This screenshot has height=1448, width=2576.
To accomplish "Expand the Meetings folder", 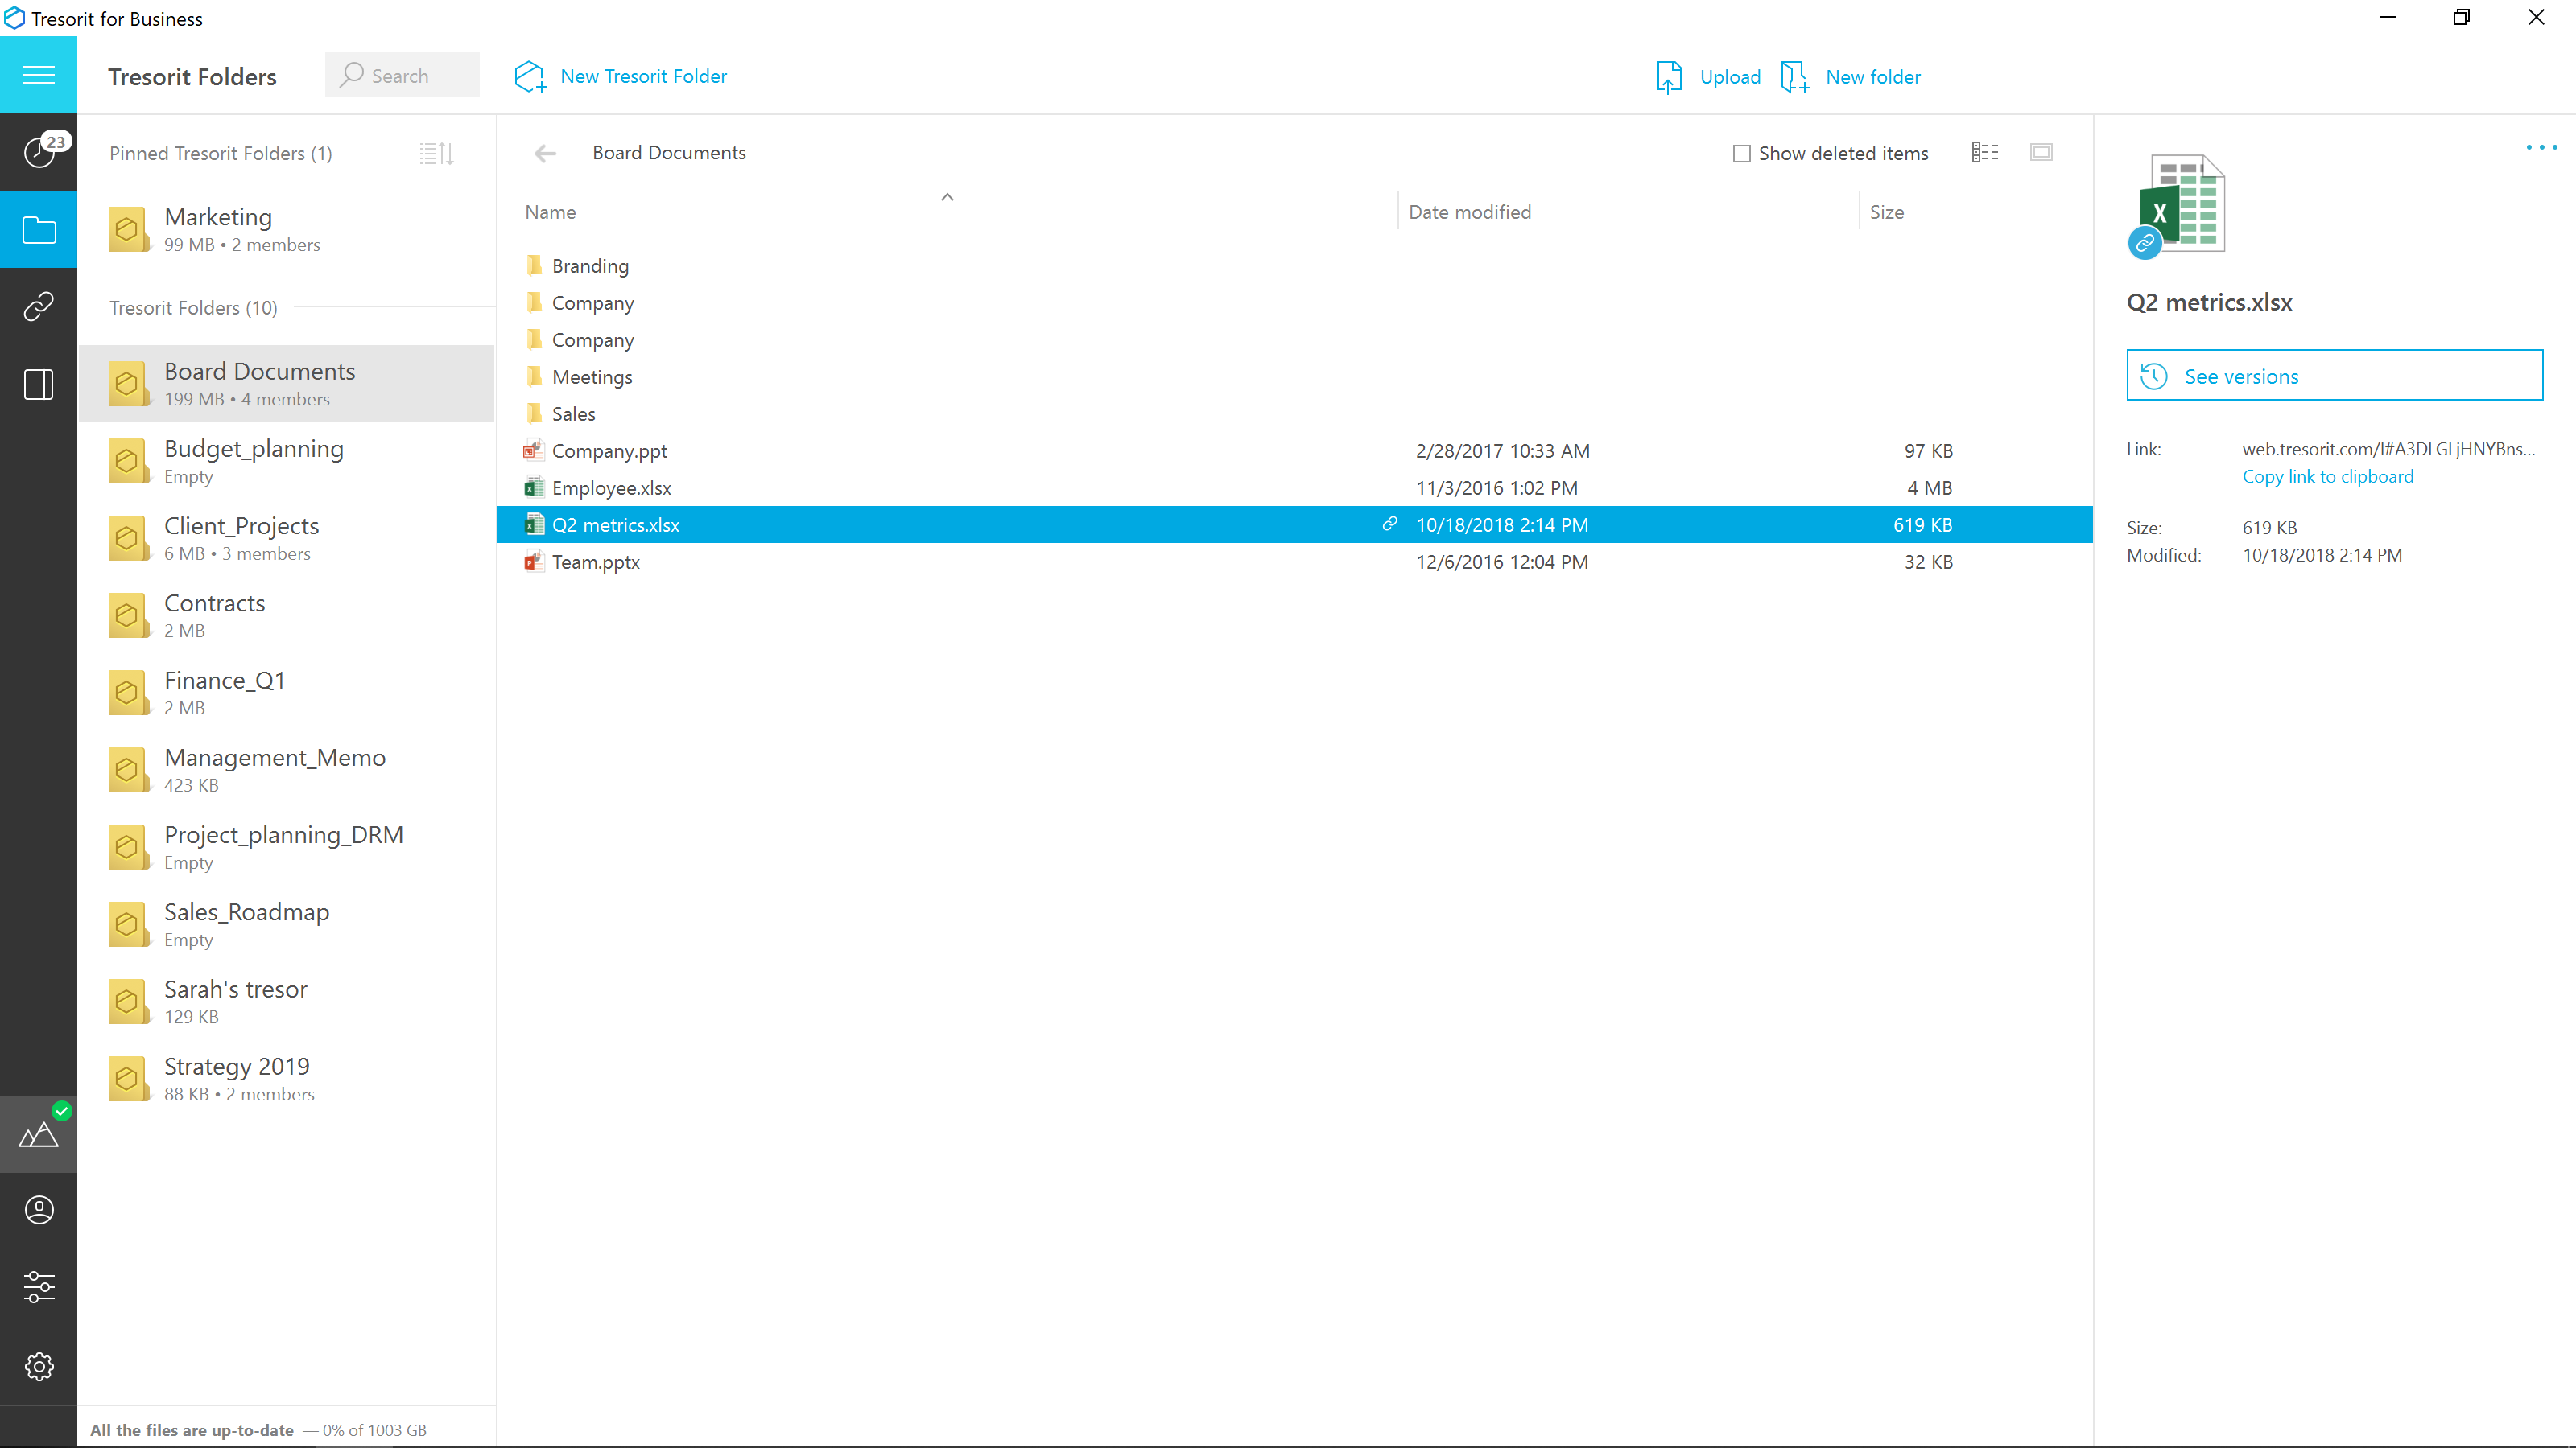I will point(592,375).
